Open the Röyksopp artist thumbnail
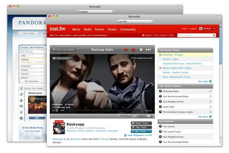Image resolution: width=229 pixels, height=153 pixels. 59,127
